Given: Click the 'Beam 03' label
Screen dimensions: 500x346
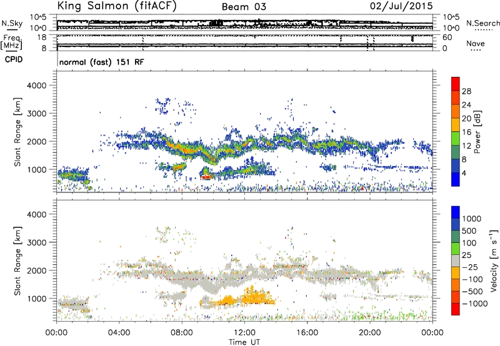Looking at the screenshot, I should pos(244,7).
